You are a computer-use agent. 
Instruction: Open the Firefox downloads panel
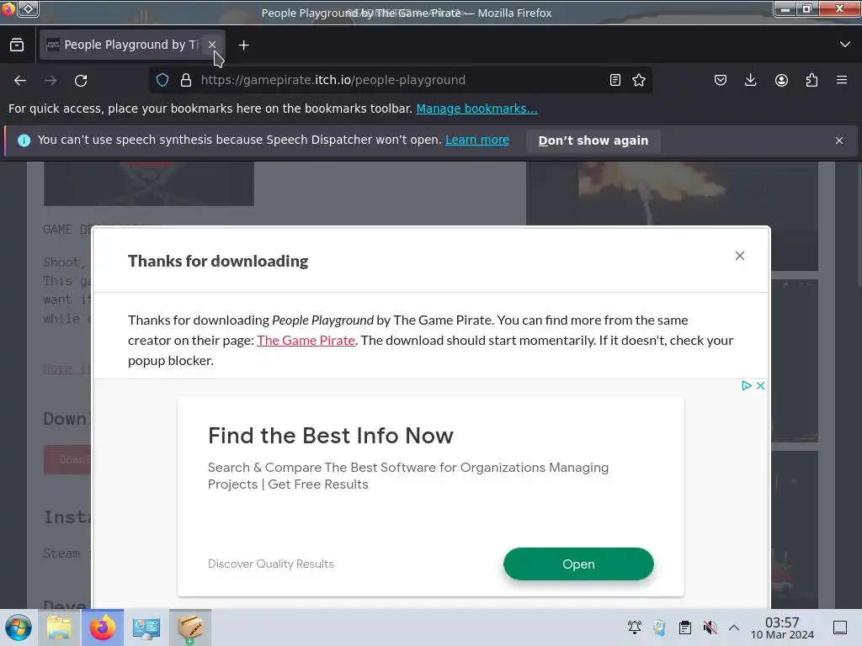(750, 80)
